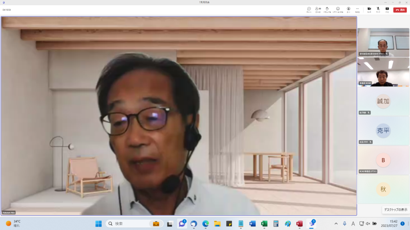Switch IME input mode A indicator
The image size is (410, 230).
[x=353, y=224]
